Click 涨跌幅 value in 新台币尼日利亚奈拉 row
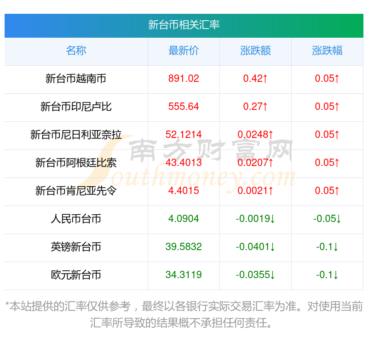Image resolution: width=368 pixels, height=337 pixels. point(327,135)
